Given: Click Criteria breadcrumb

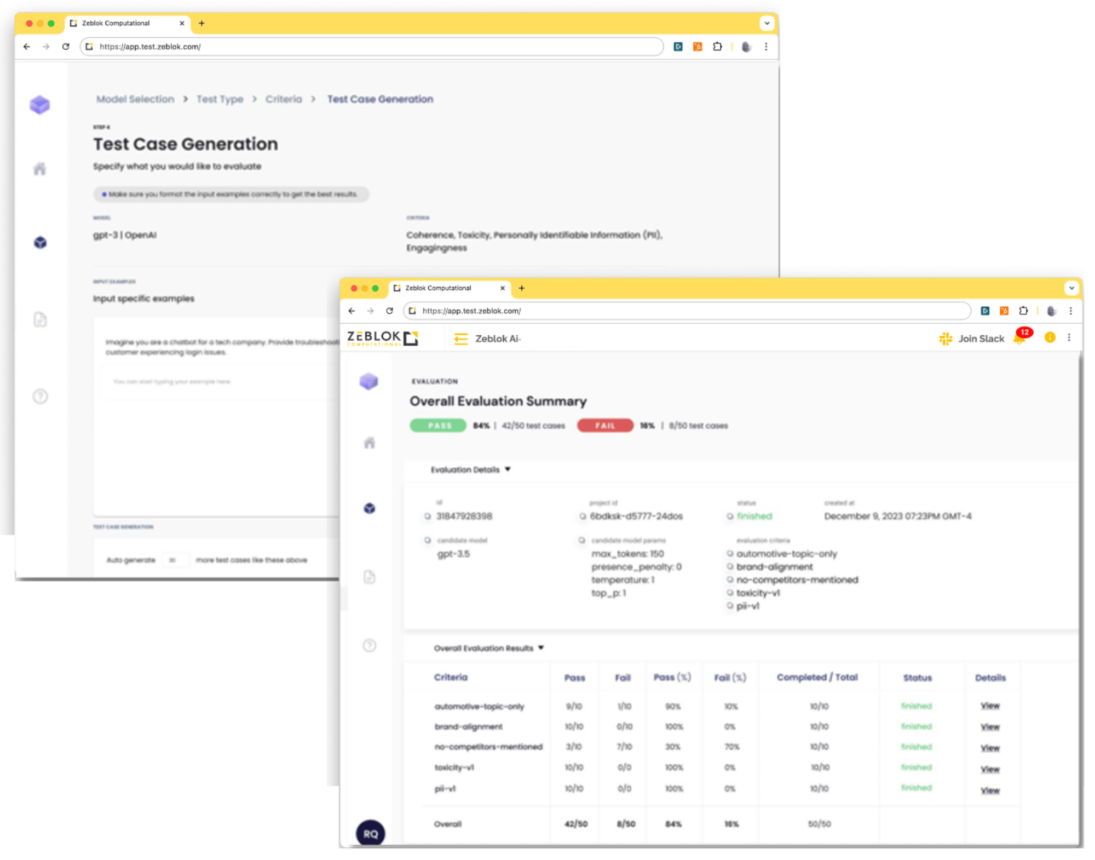Looking at the screenshot, I should pos(284,99).
